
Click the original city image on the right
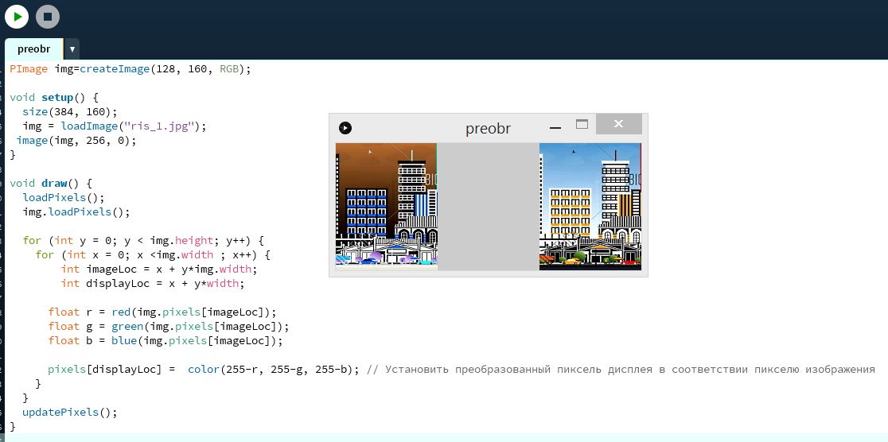590,207
